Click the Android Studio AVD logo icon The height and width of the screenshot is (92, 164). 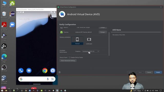tap(62, 14)
